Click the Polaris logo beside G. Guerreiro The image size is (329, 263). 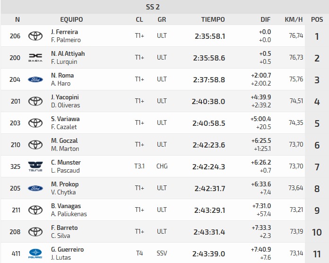35,254
